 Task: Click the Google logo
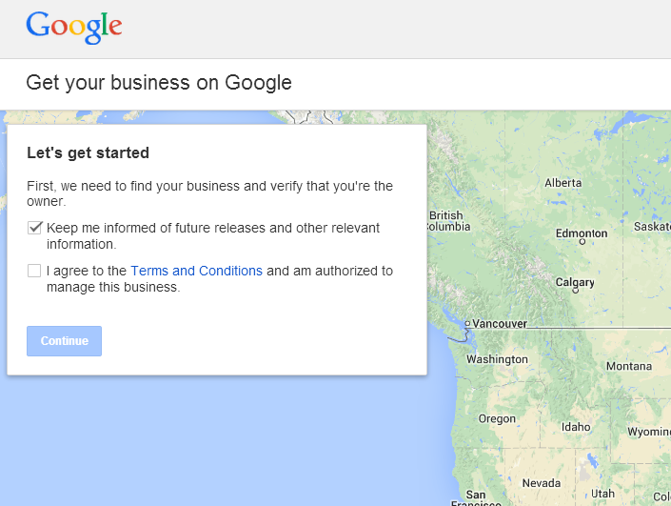74,28
